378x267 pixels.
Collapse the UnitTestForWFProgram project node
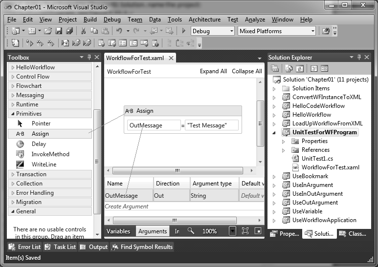pos(274,133)
